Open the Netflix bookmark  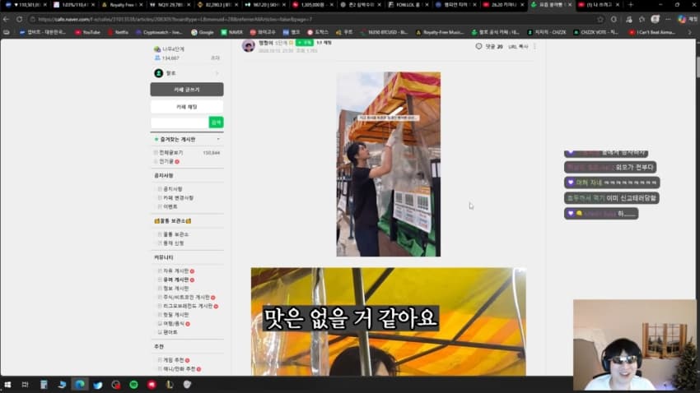(x=119, y=32)
